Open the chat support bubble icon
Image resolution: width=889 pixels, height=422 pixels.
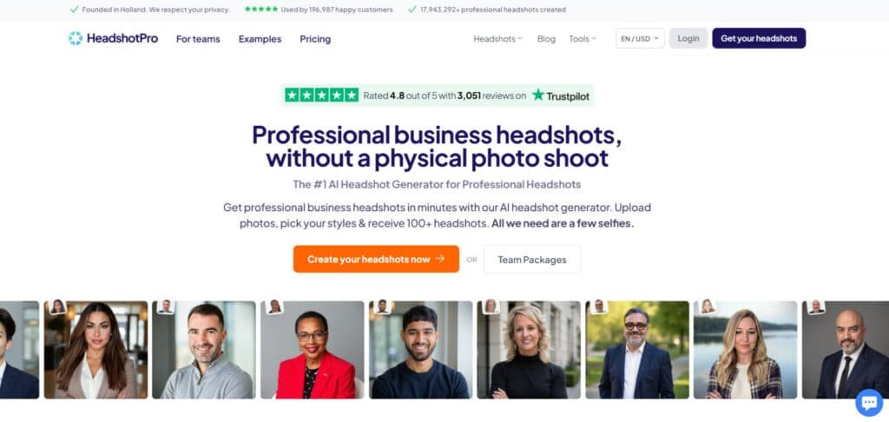click(868, 403)
